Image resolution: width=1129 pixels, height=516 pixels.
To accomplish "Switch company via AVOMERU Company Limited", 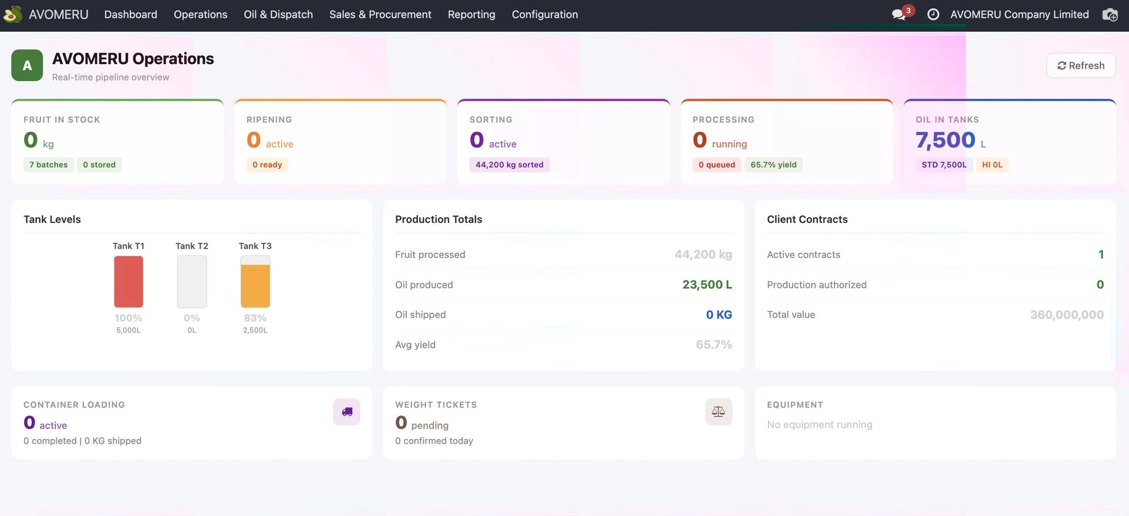I will tap(1019, 14).
